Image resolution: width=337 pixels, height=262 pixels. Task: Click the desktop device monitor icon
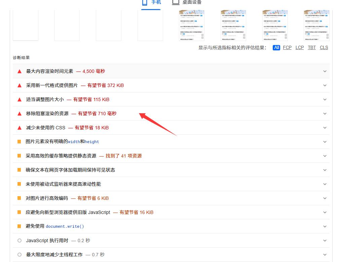coord(176,2)
